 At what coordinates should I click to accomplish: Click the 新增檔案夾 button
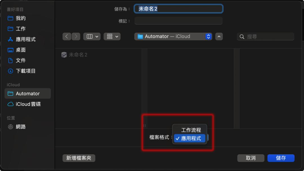click(x=79, y=158)
